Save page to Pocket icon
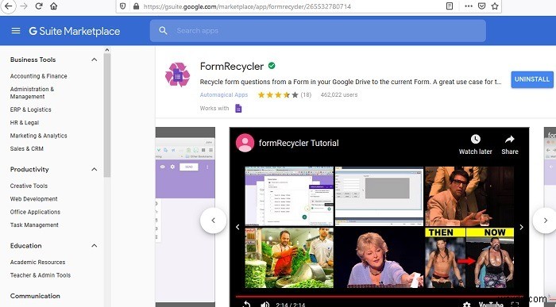Screen dimensions: 556x307 point(481,6)
